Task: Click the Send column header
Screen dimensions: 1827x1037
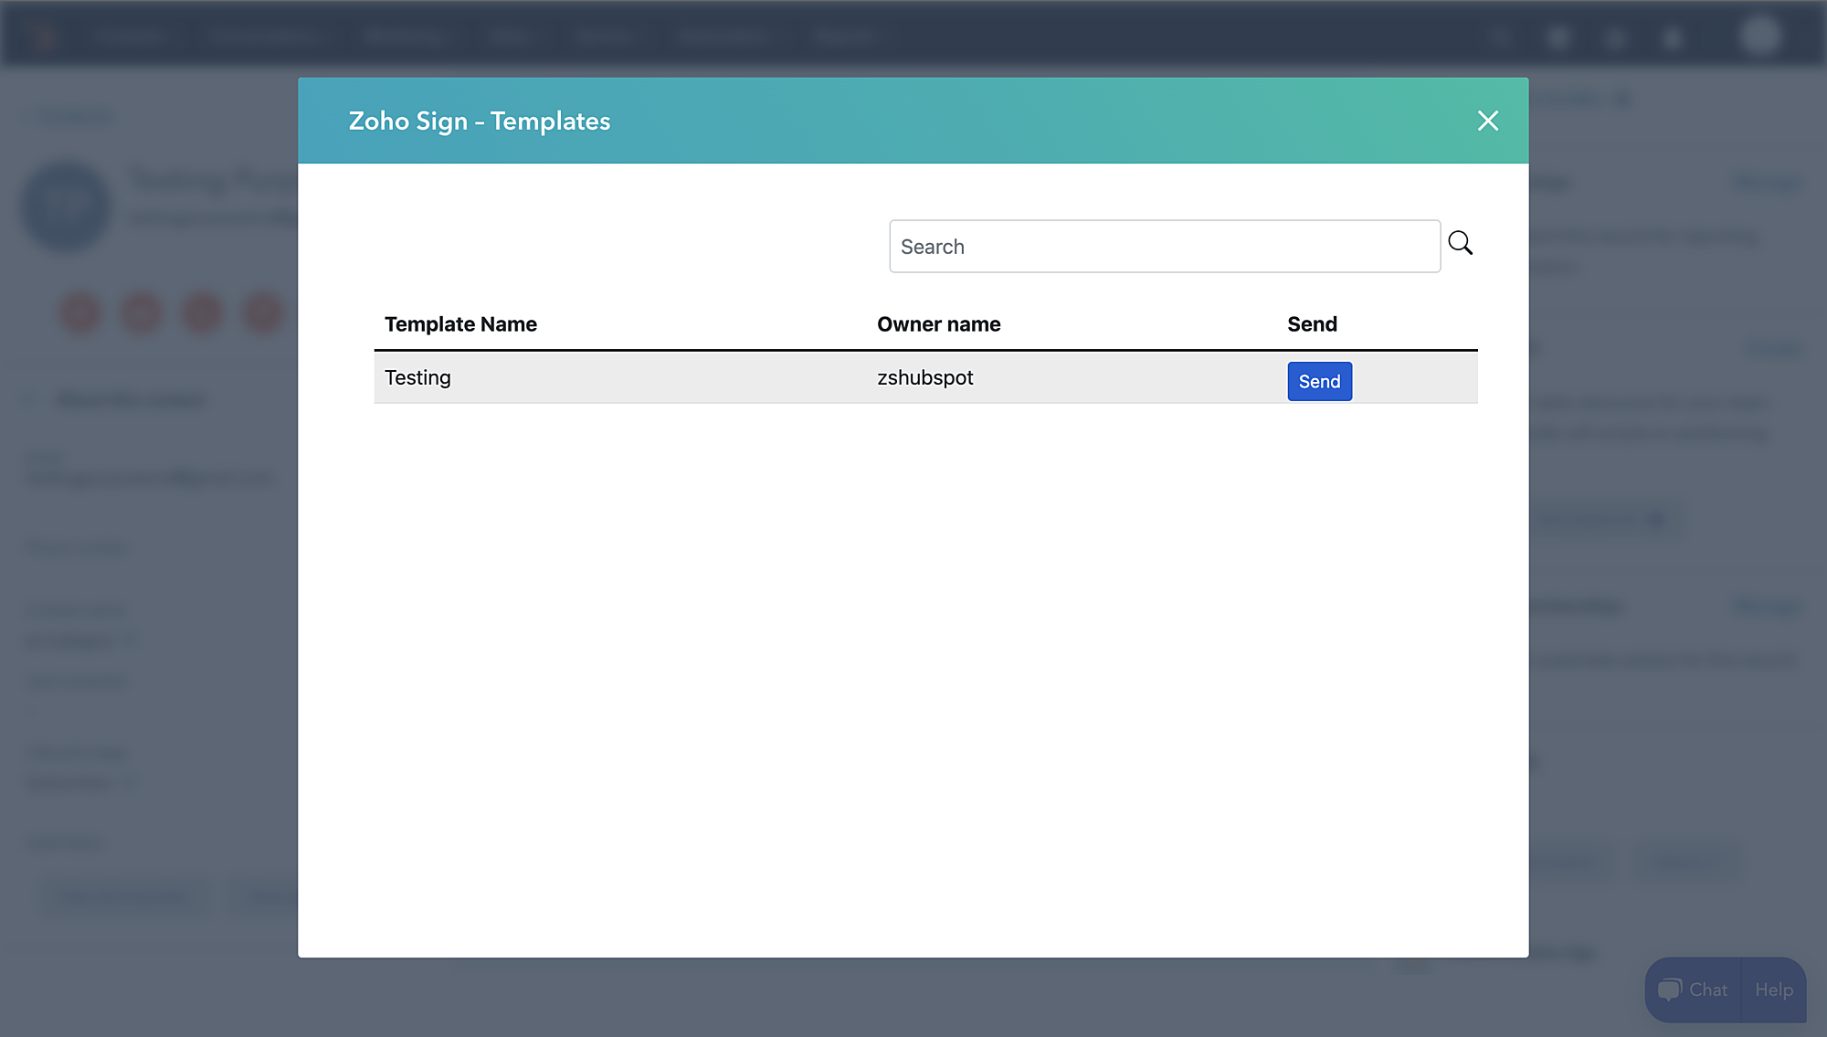Action: [x=1312, y=324]
